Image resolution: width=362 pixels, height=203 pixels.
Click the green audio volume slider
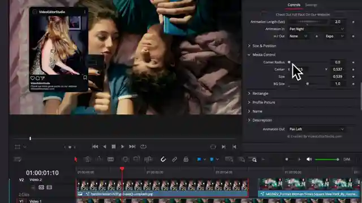coord(327,159)
